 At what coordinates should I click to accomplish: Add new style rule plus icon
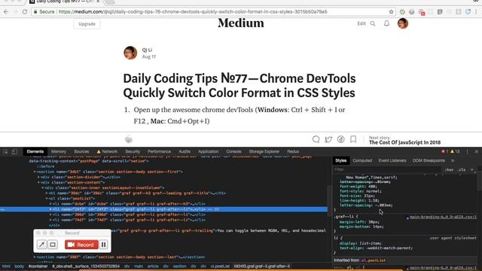pos(472,169)
